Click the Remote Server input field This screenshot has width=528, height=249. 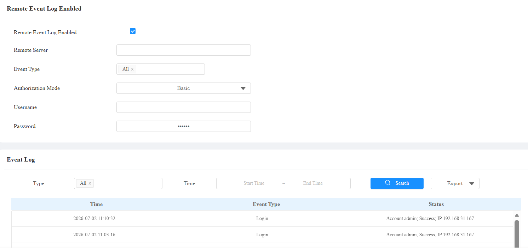183,50
